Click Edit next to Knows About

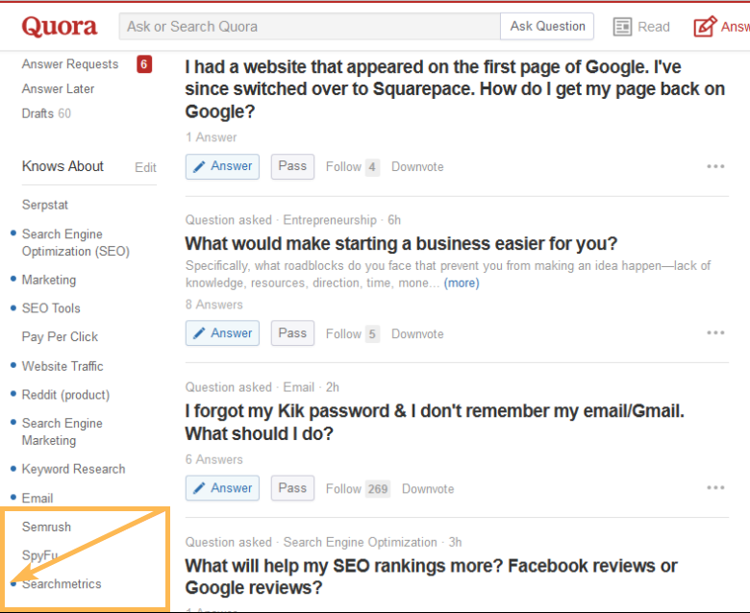click(145, 167)
